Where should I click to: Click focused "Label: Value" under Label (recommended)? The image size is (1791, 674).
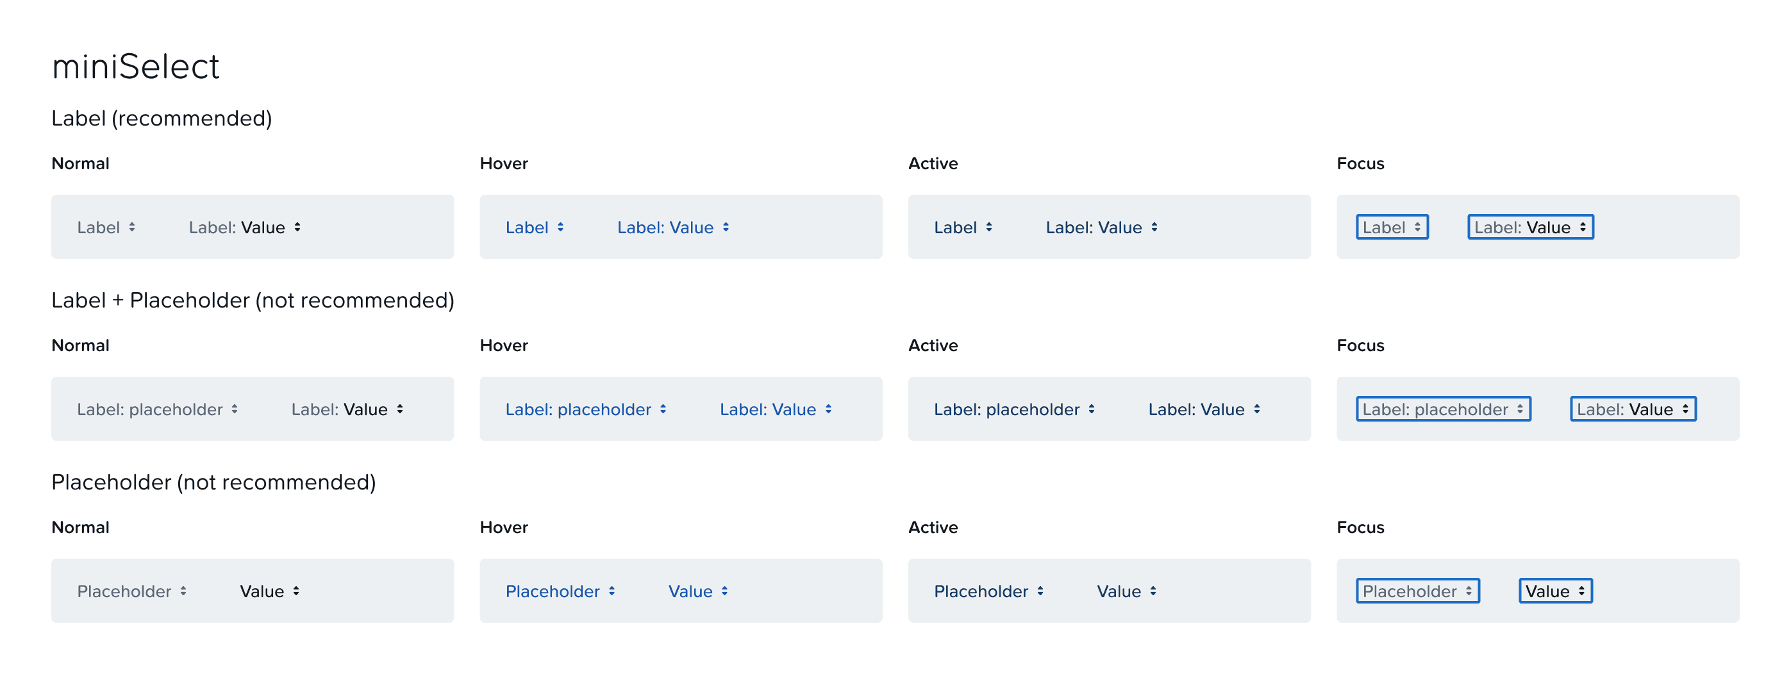coord(1530,227)
